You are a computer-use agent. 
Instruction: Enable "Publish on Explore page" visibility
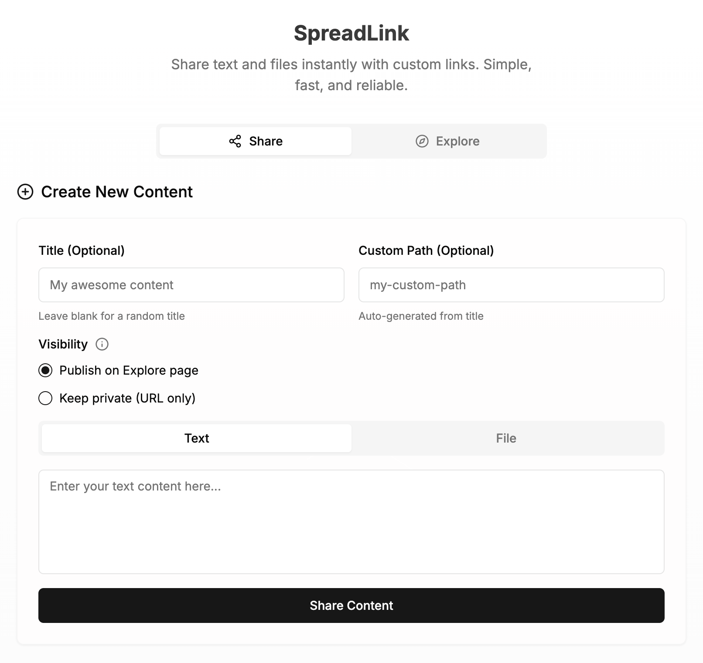point(45,370)
